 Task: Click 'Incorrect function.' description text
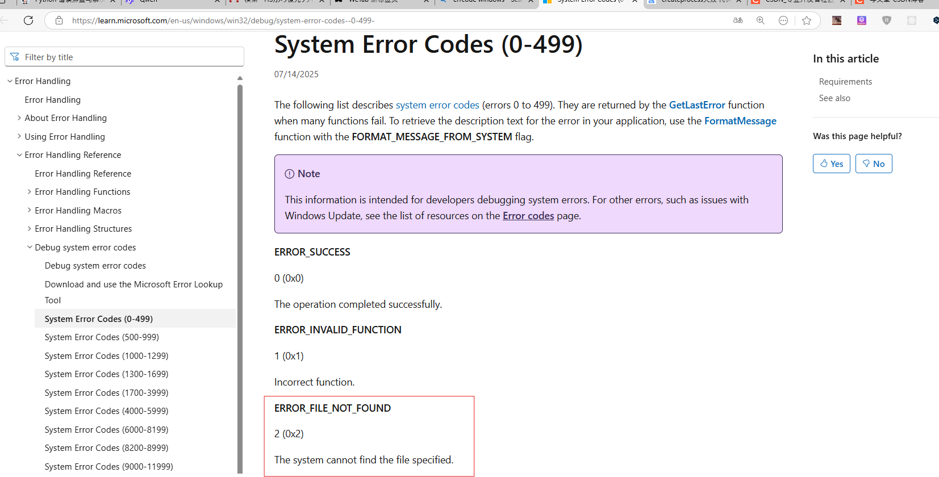pyautogui.click(x=315, y=382)
